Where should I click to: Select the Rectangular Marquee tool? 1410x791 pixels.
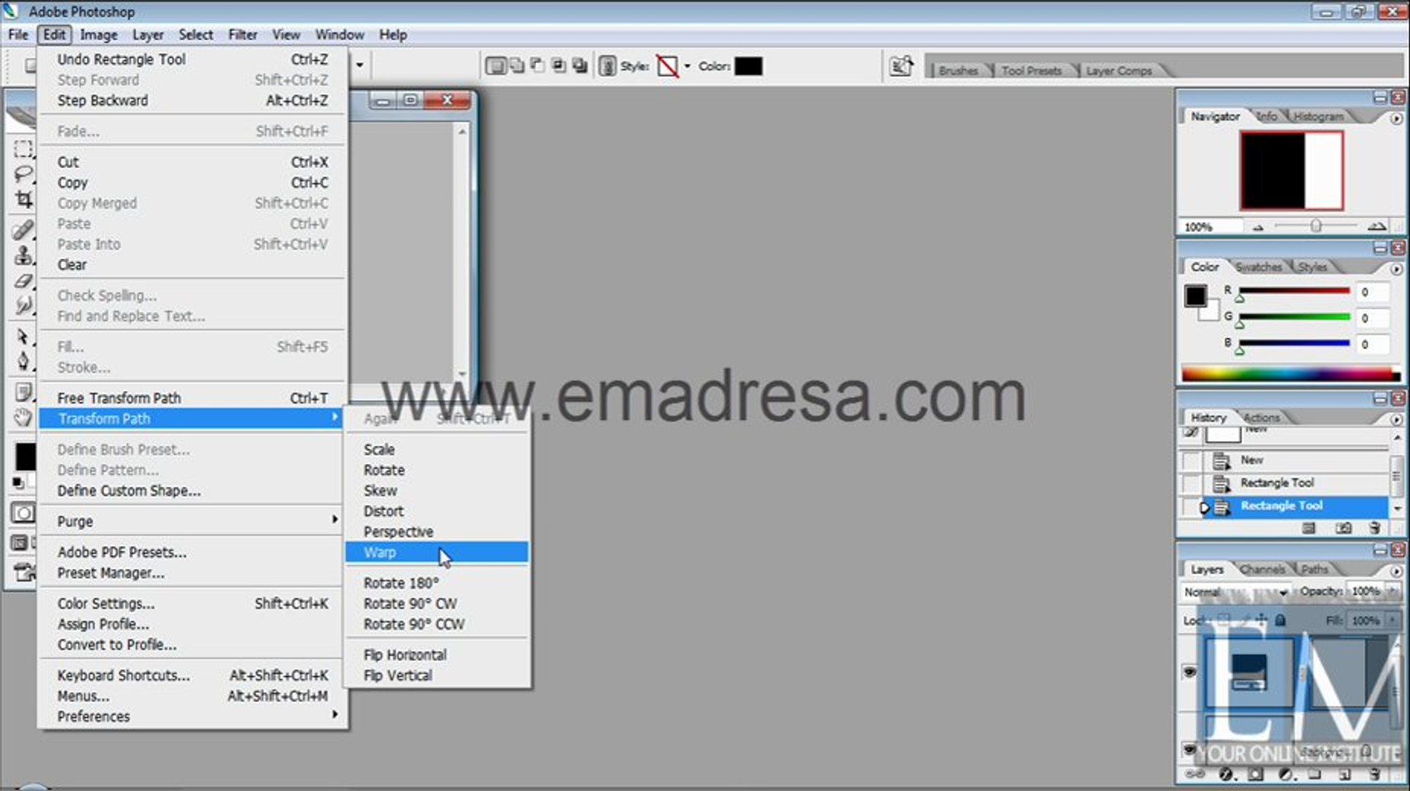click(x=23, y=149)
